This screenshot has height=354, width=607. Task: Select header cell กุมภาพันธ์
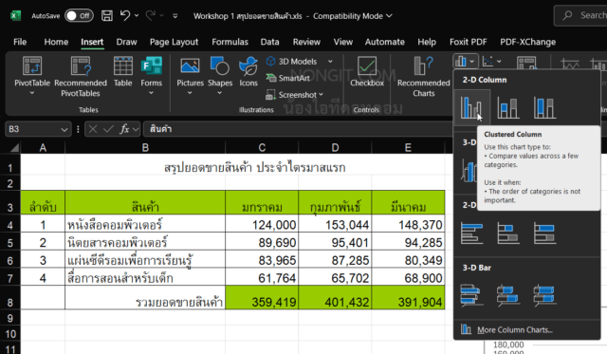point(335,202)
